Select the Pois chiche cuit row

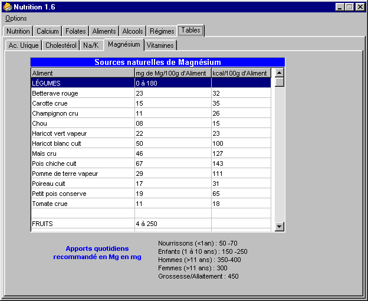tap(83, 163)
